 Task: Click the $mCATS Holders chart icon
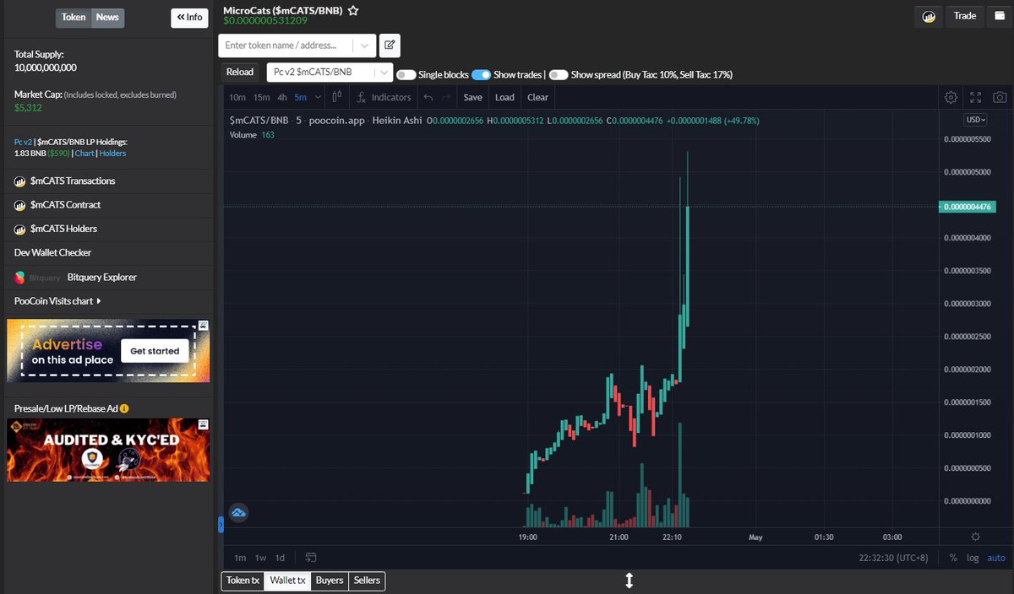coord(20,229)
